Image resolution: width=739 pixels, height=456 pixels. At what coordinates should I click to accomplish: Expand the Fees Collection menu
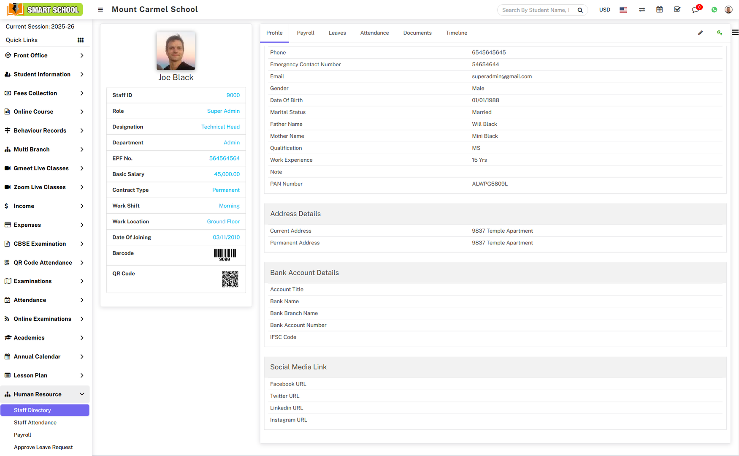[x=45, y=93]
